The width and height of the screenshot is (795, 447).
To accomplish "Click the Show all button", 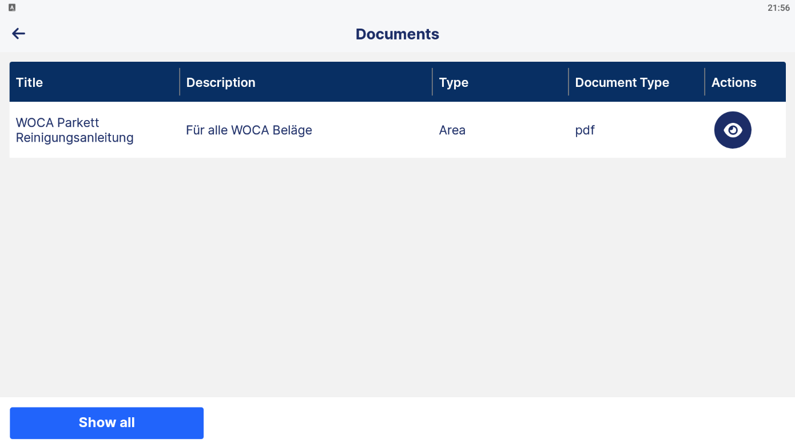I will click(x=107, y=423).
